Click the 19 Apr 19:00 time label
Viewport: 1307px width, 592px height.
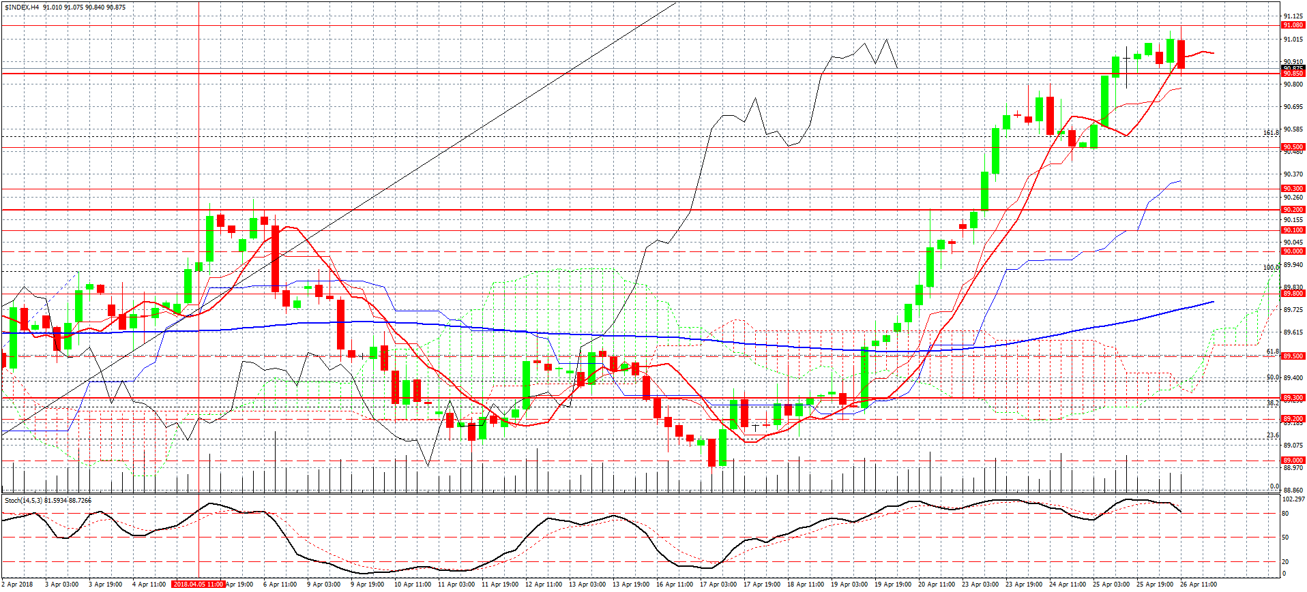[892, 585]
